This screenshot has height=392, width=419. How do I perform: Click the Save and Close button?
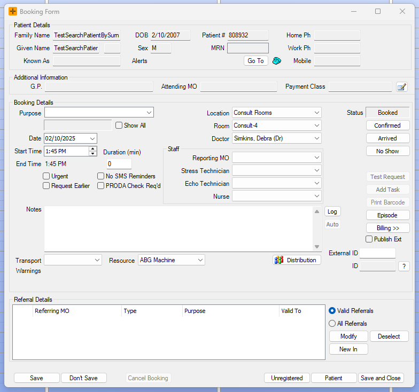click(x=381, y=378)
